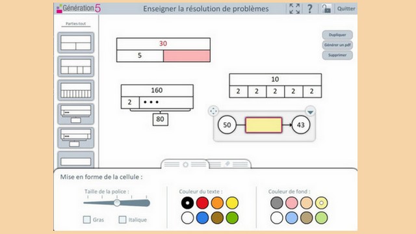Choose yellow text color
This screenshot has height=234, width=416.
232,203
